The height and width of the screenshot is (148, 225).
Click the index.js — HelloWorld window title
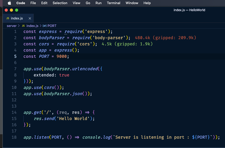189,10
